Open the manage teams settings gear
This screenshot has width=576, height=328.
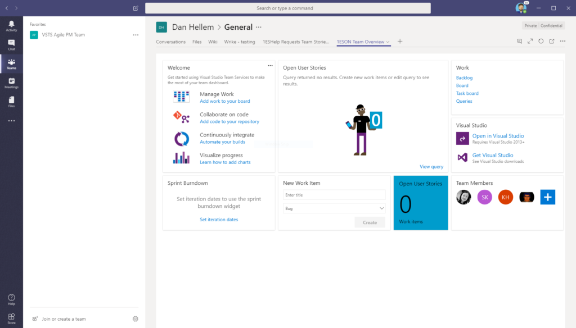(136, 319)
